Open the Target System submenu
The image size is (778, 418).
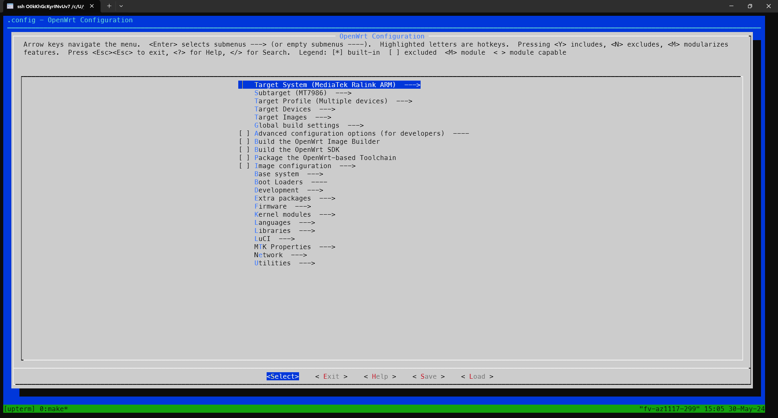pyautogui.click(x=329, y=85)
